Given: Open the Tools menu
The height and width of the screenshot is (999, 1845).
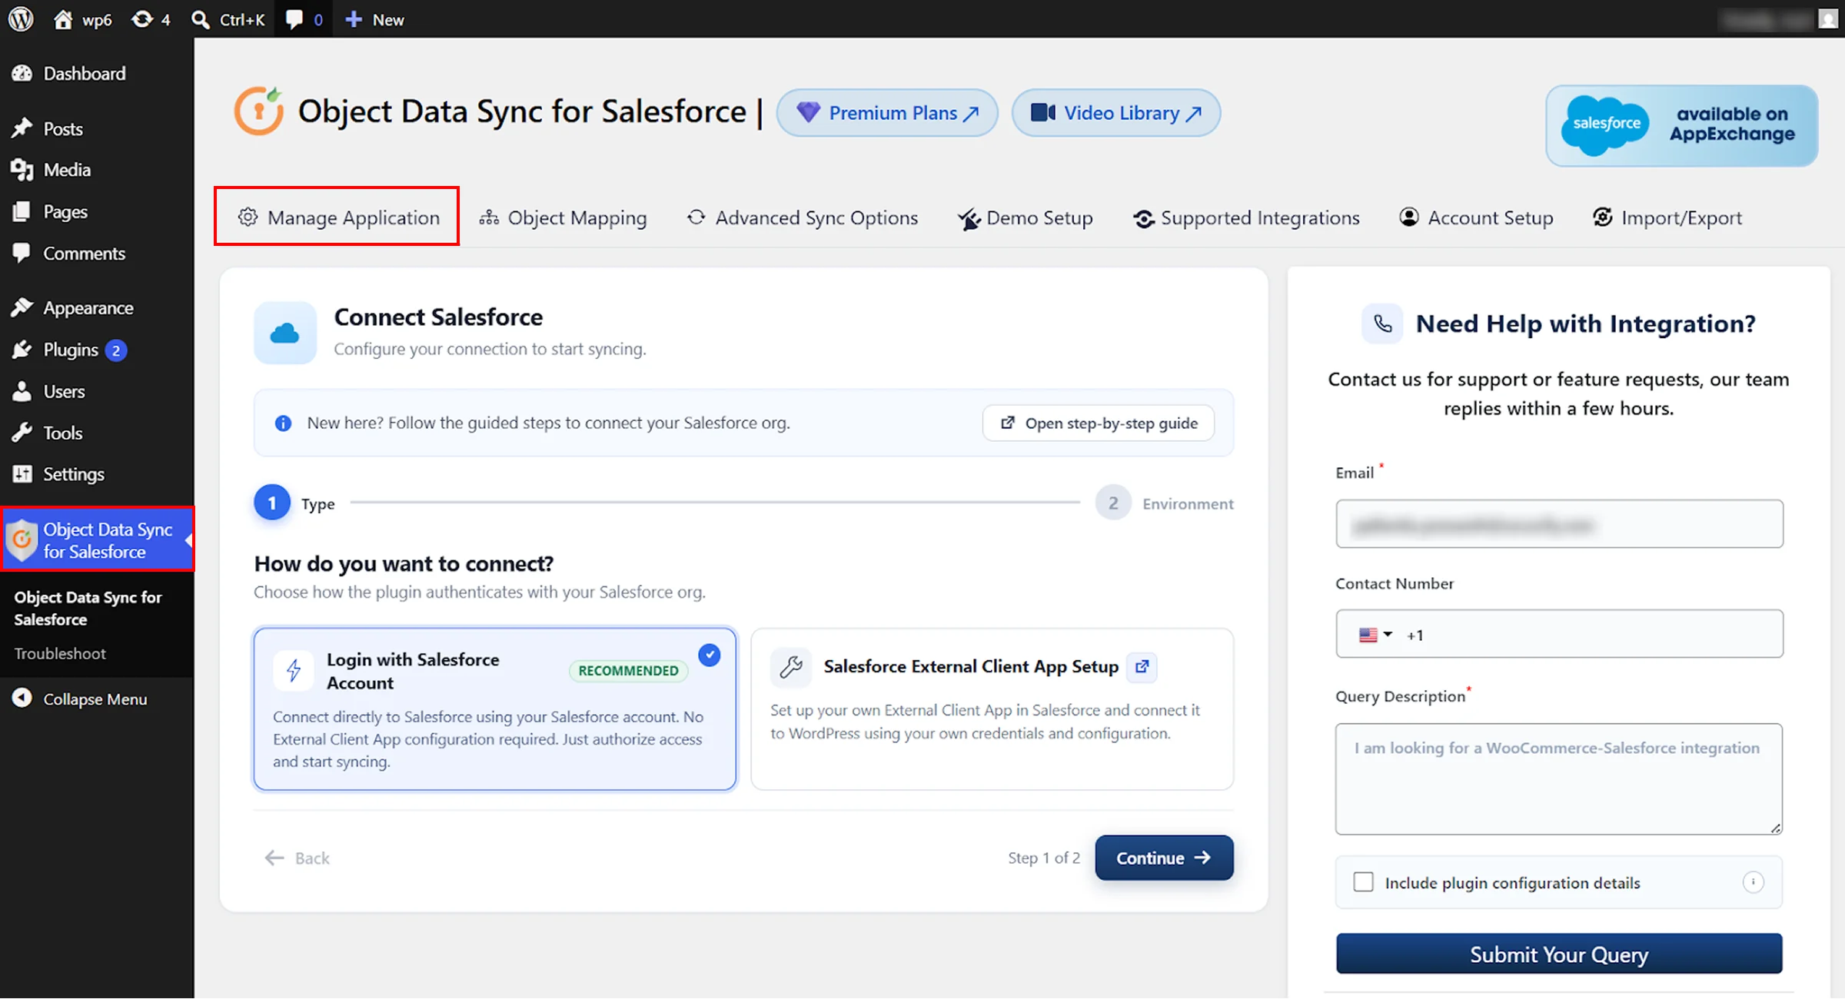Looking at the screenshot, I should coord(62,433).
